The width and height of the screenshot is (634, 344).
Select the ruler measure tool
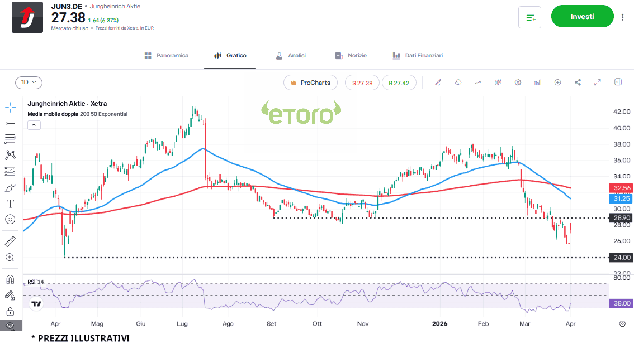[x=10, y=241]
